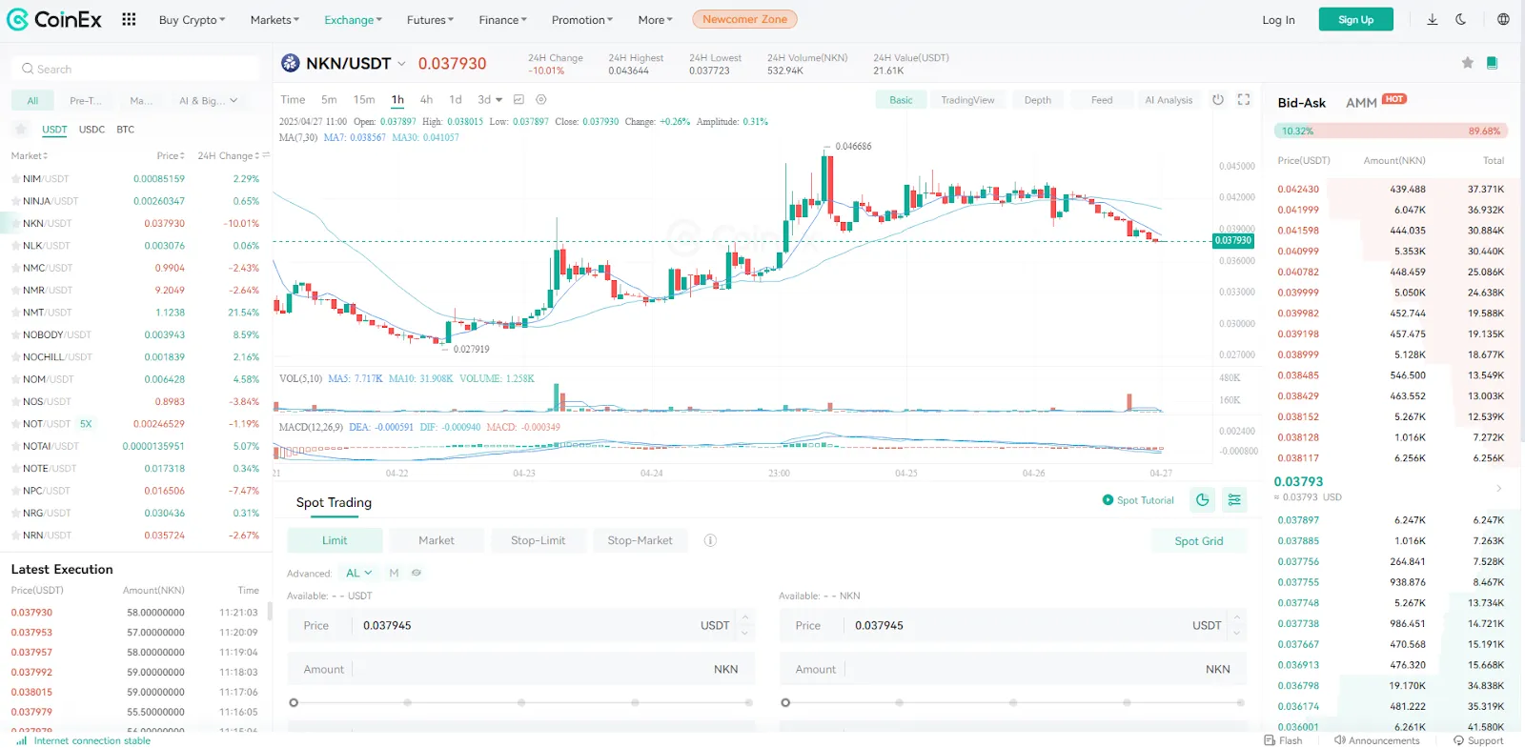
Task: Click the market search field
Action: [135, 69]
